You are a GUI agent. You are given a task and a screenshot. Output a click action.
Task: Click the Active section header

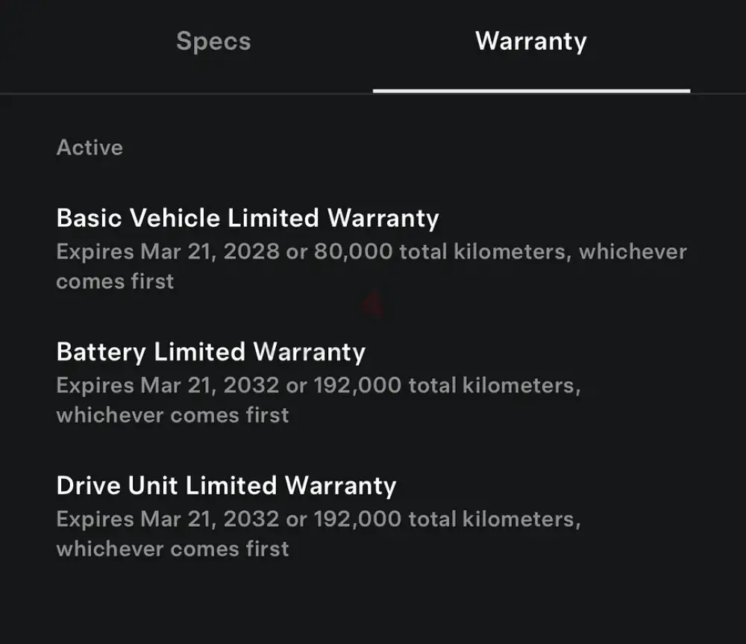[90, 147]
